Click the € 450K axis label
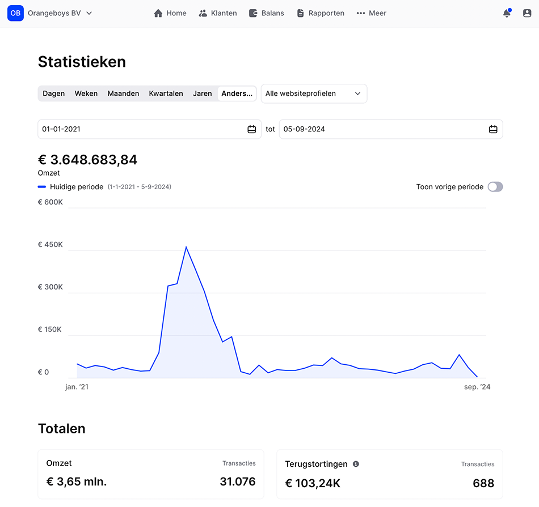The image size is (539, 507). [50, 244]
